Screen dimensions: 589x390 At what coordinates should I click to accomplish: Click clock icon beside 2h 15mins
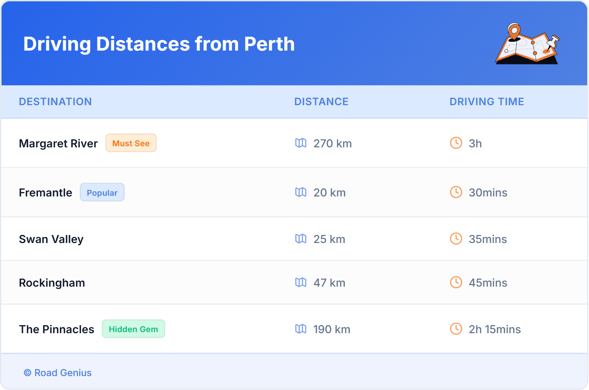456,329
